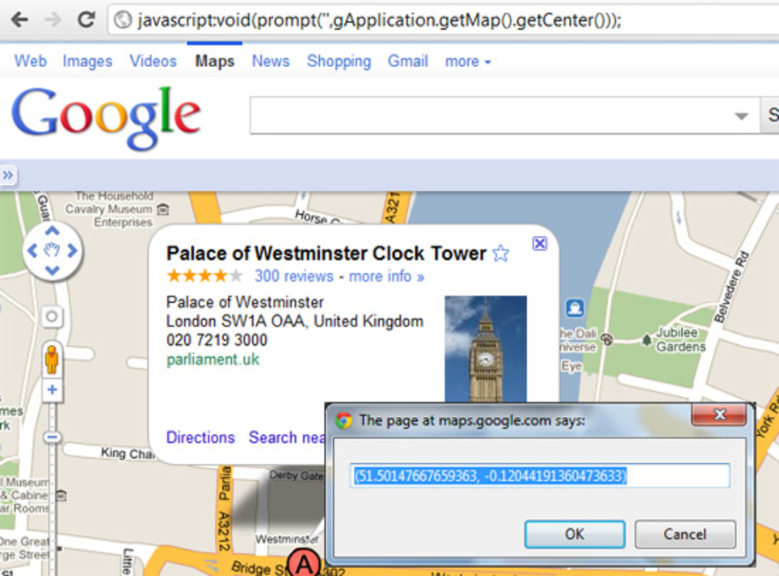The width and height of the screenshot is (779, 576).
Task: Cancel the JavaScript prompt dialog
Action: point(684,534)
